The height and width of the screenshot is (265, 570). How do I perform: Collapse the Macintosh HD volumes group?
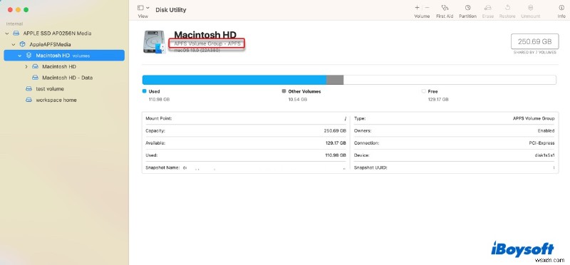(20, 56)
